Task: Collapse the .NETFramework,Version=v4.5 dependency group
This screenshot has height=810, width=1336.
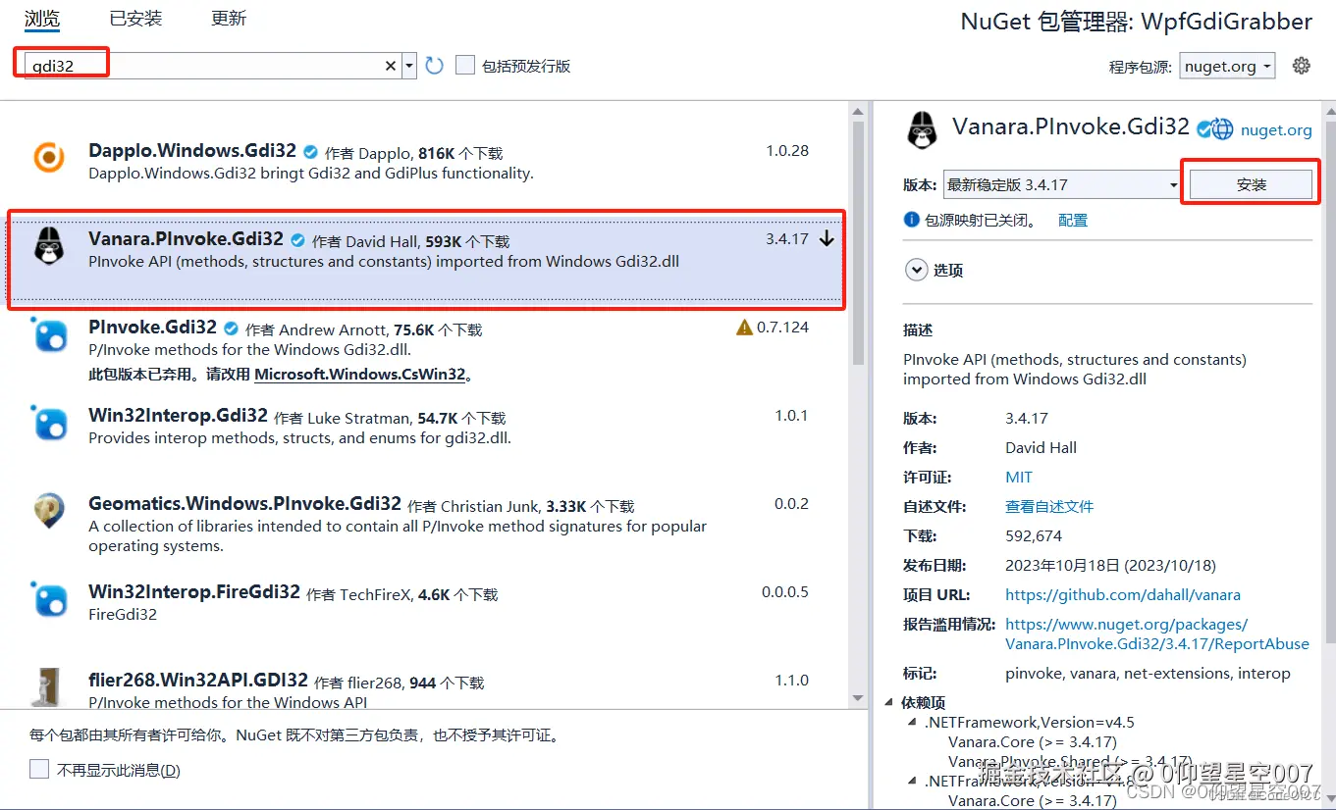Action: pos(913,723)
